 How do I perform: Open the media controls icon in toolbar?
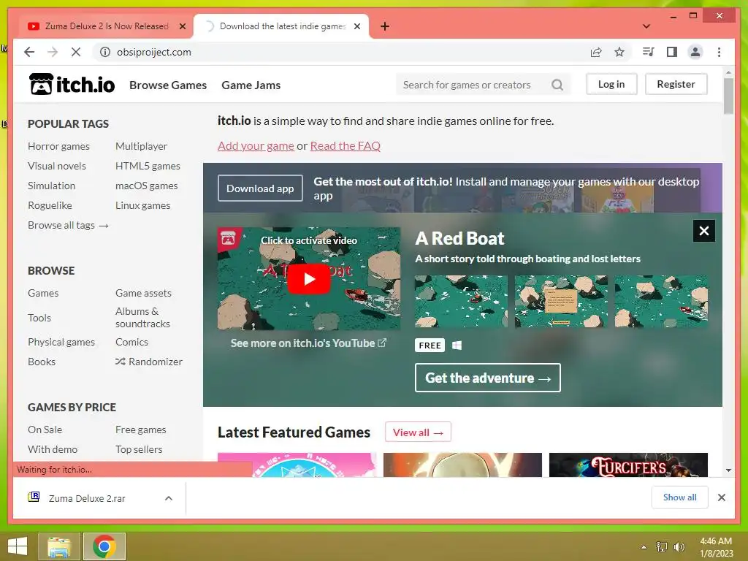[648, 52]
